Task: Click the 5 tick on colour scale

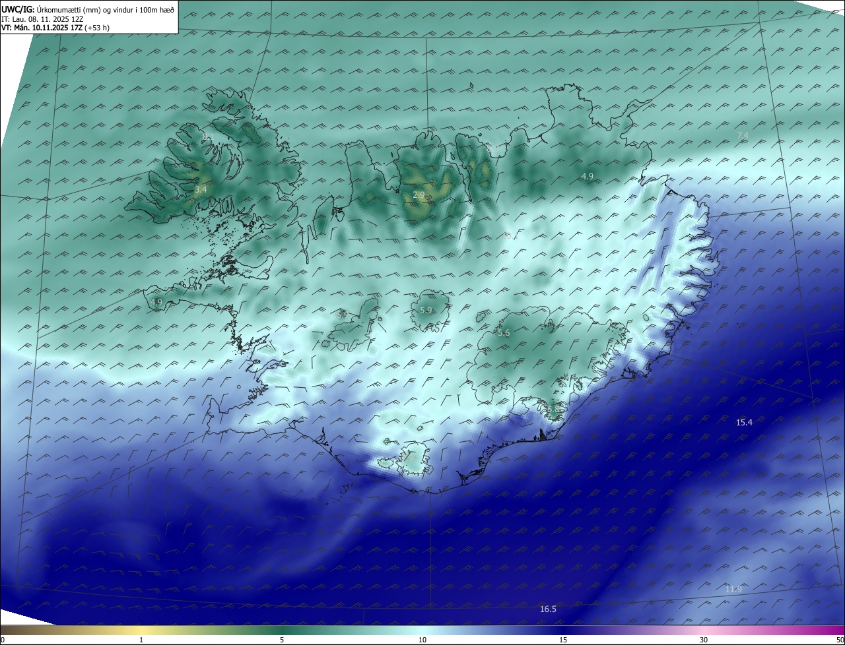Action: click(x=282, y=640)
